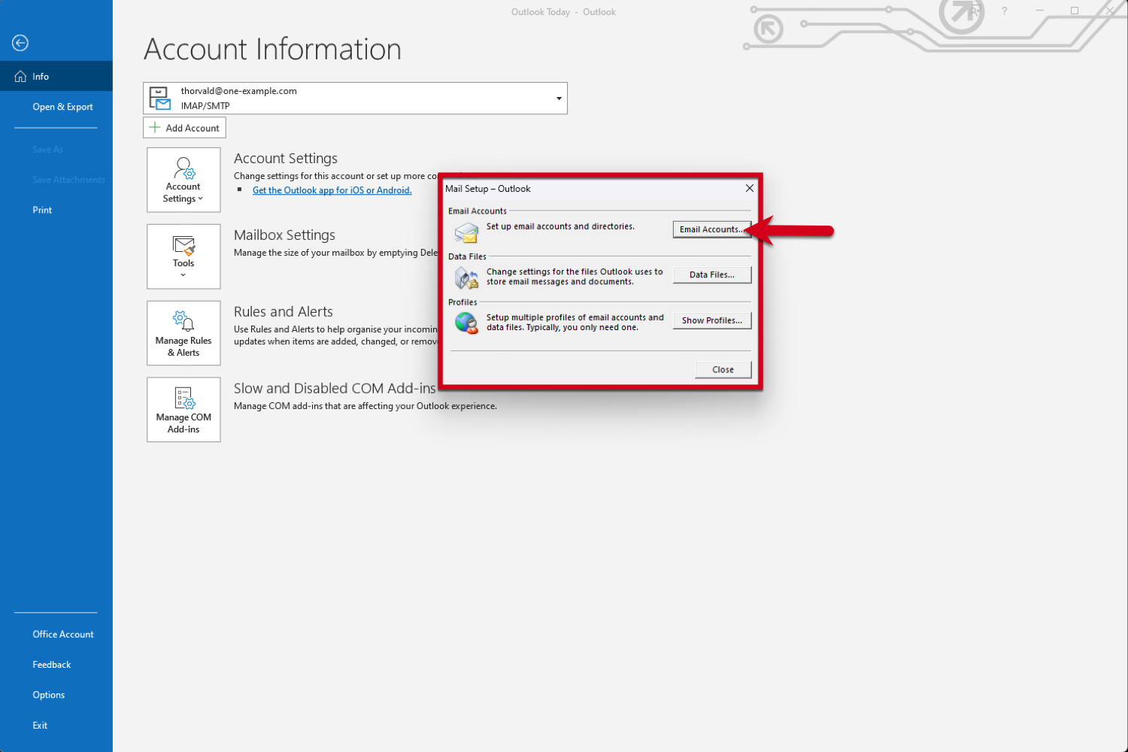Click the Email Accounts envelope icon

coord(466,233)
